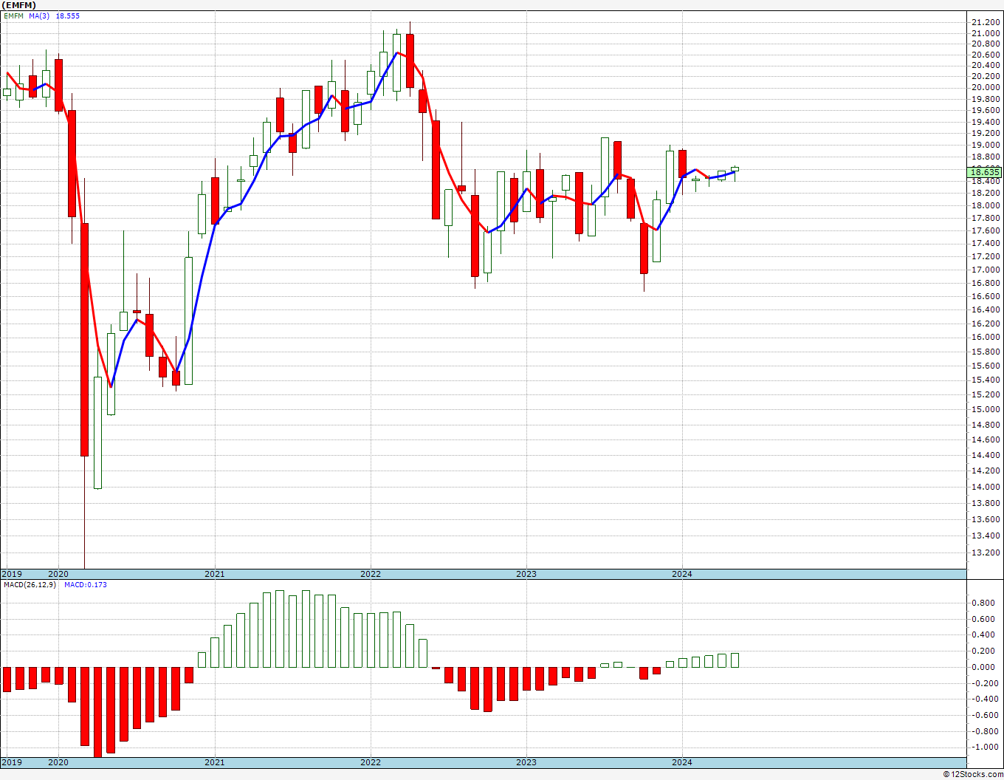Click the 13.200 price axis label

click(986, 552)
